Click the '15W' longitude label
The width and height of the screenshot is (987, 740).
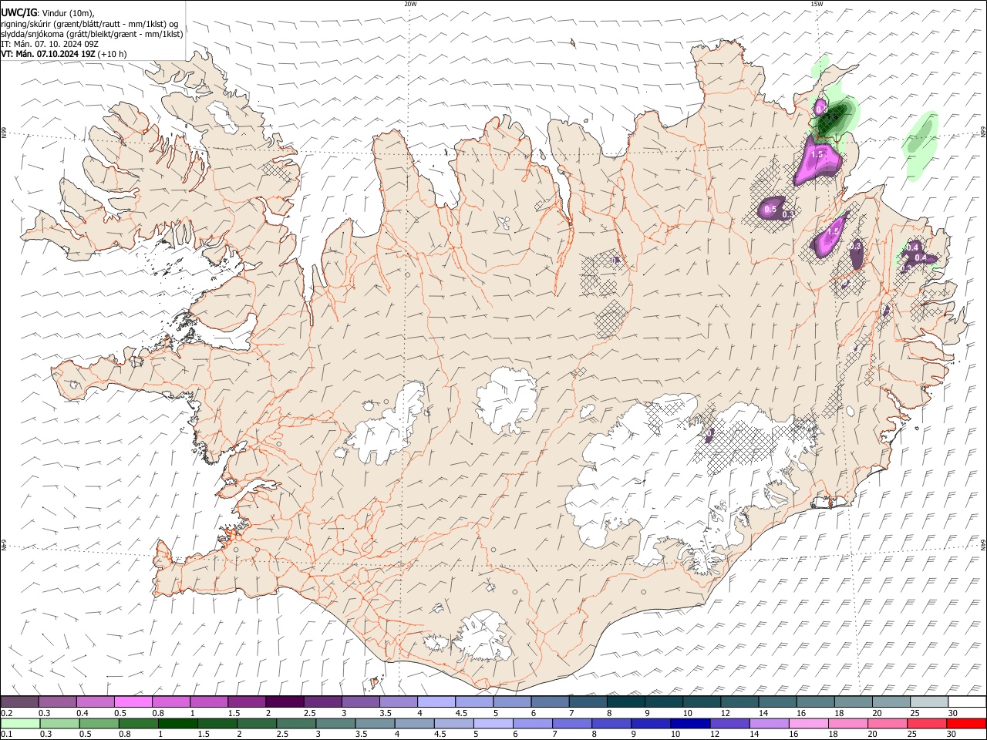tap(817, 4)
